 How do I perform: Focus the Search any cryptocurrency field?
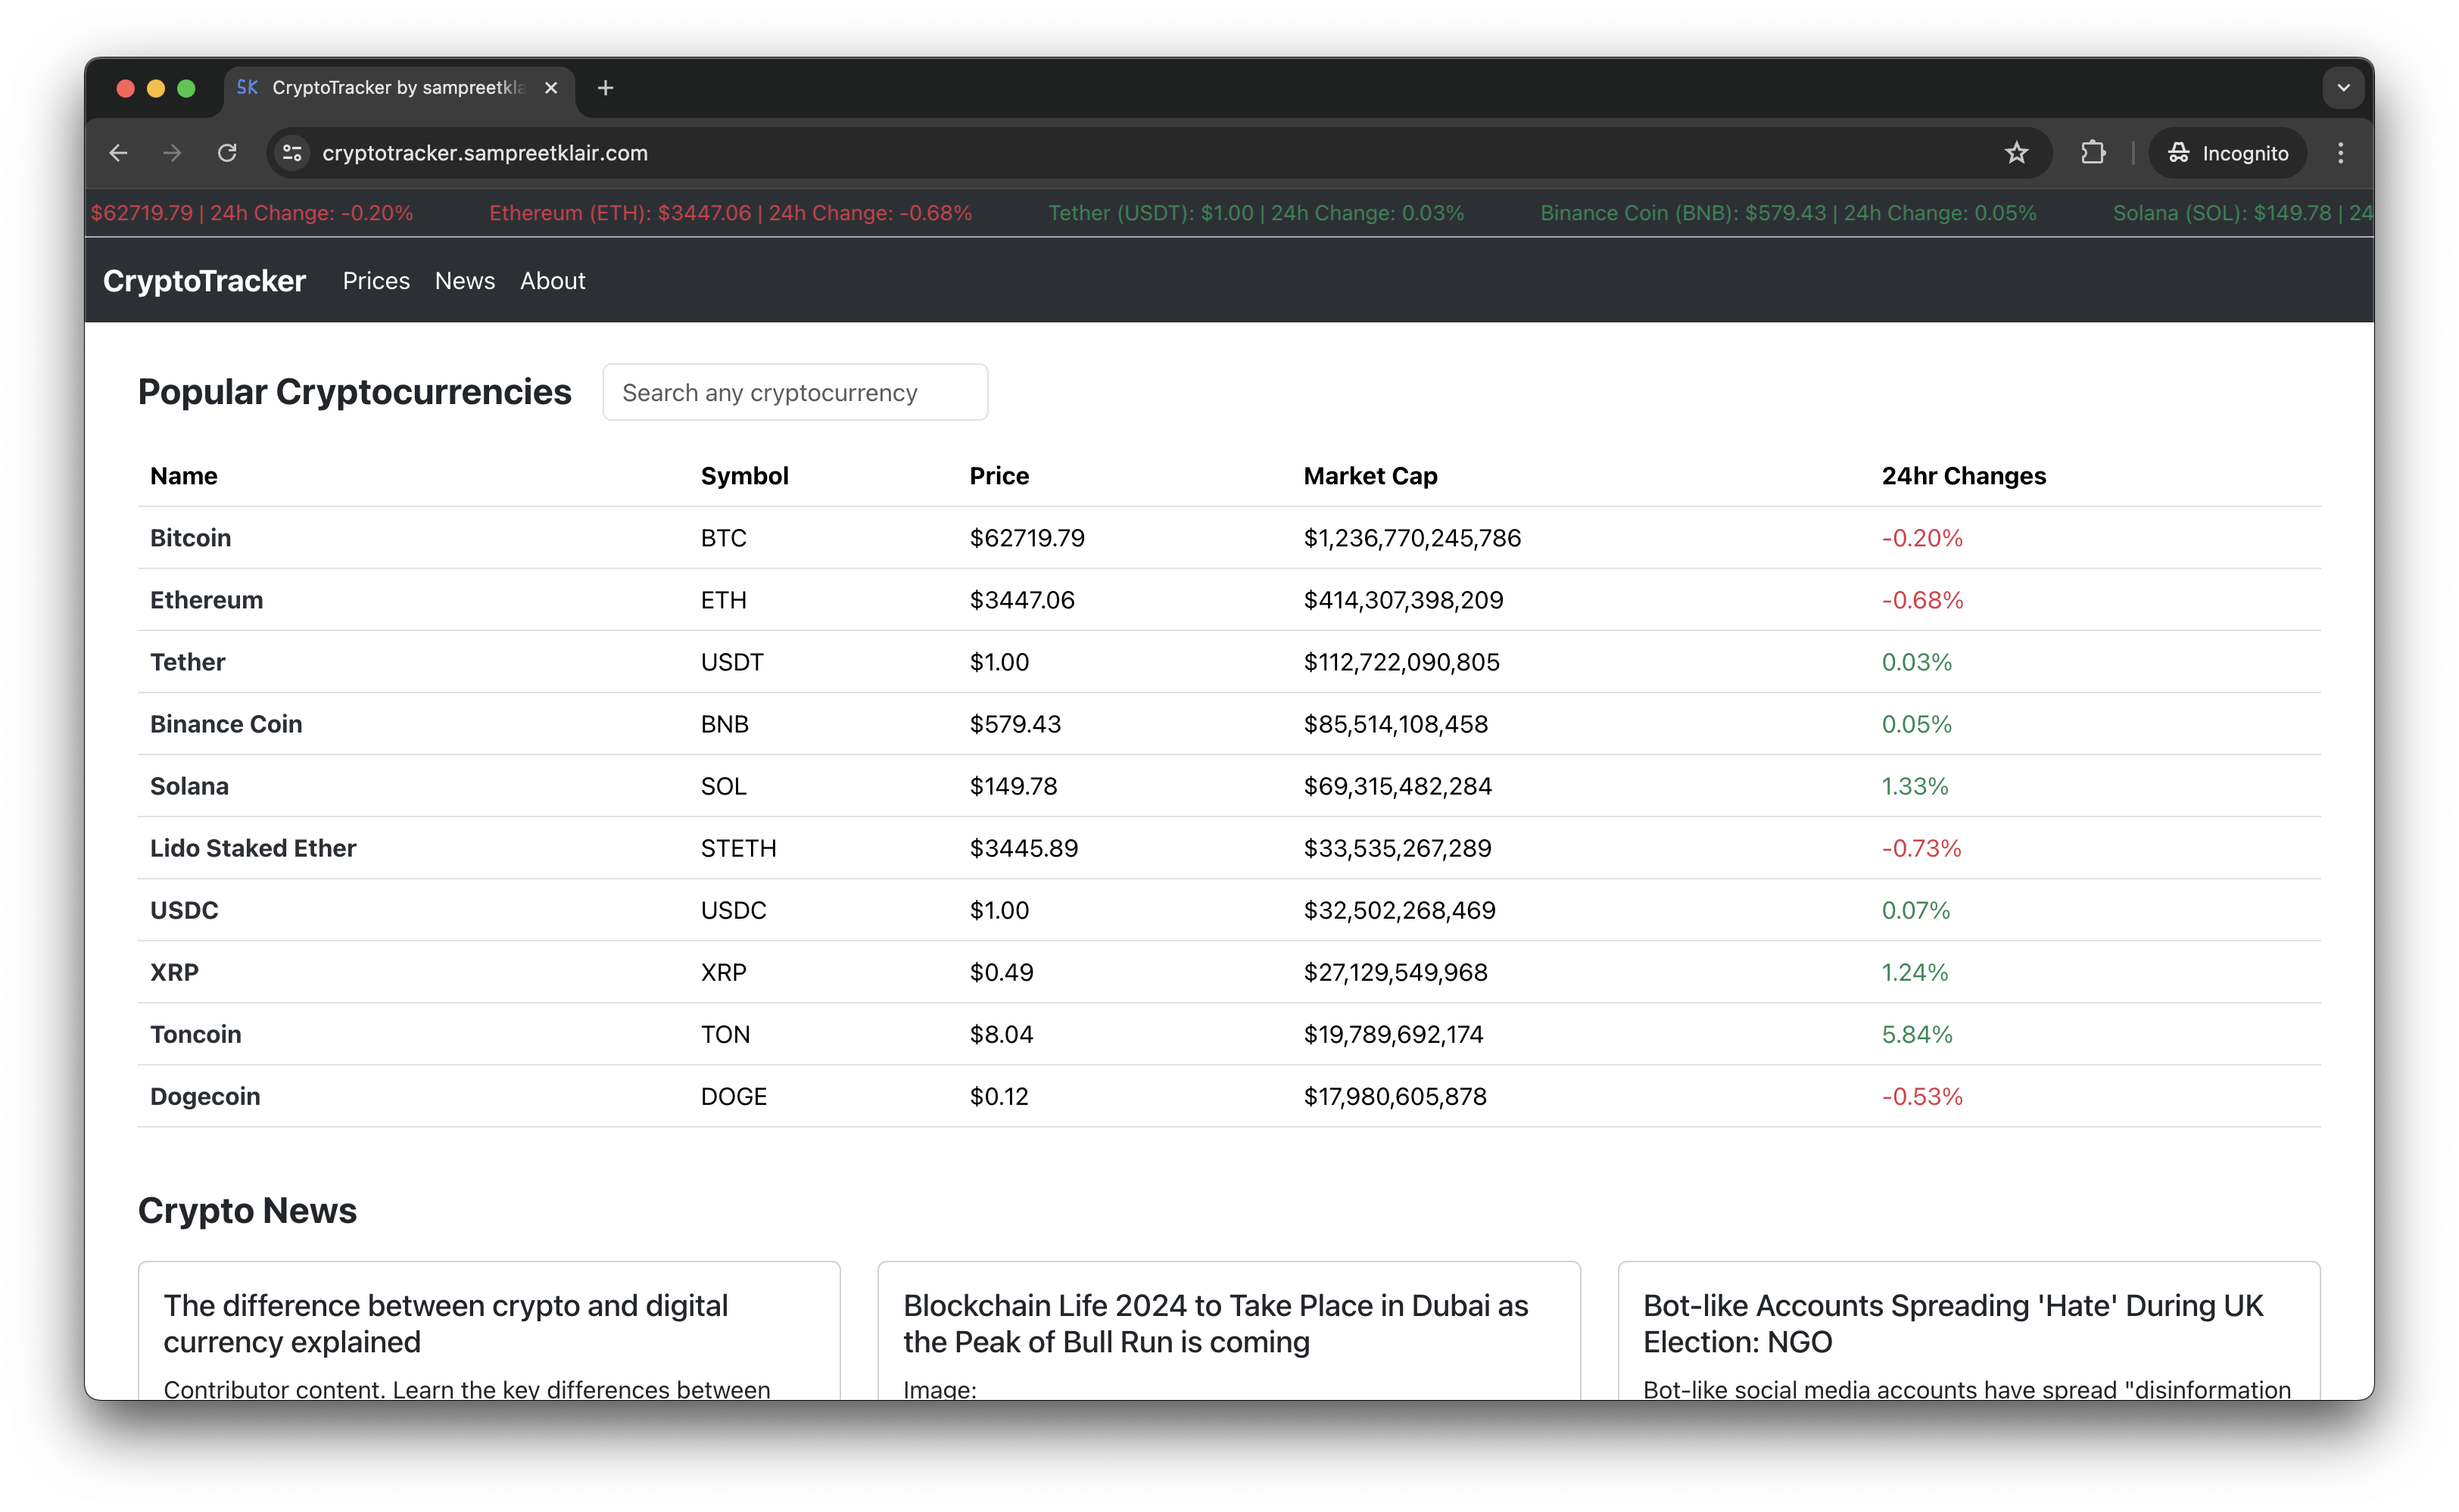pos(794,392)
